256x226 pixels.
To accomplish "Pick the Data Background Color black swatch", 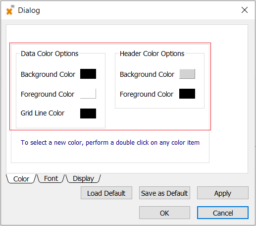I will point(88,74).
